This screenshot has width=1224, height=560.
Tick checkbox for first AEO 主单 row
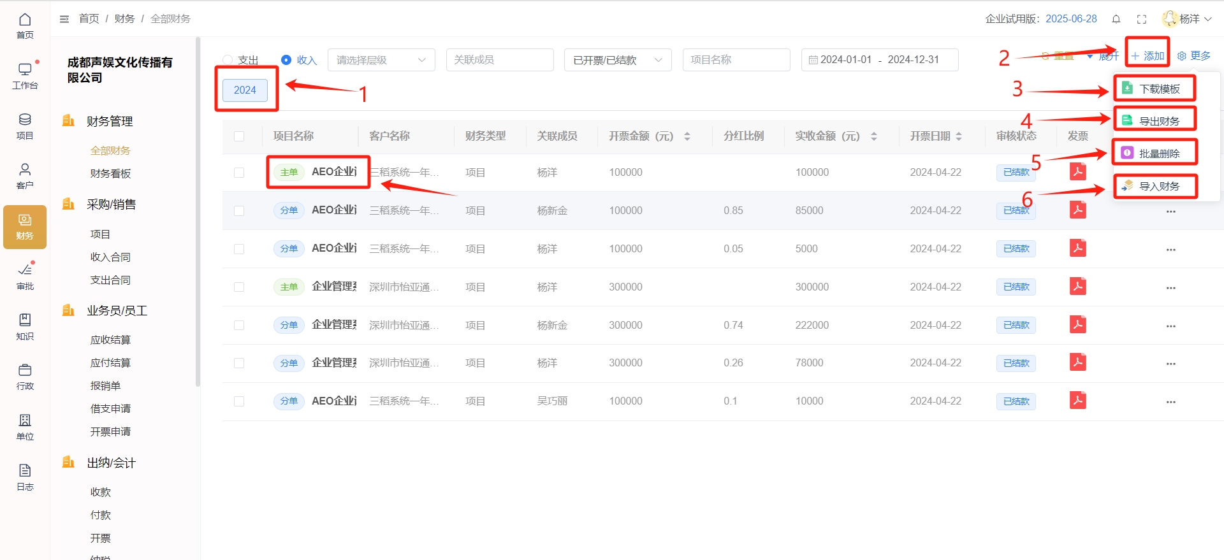(x=239, y=173)
